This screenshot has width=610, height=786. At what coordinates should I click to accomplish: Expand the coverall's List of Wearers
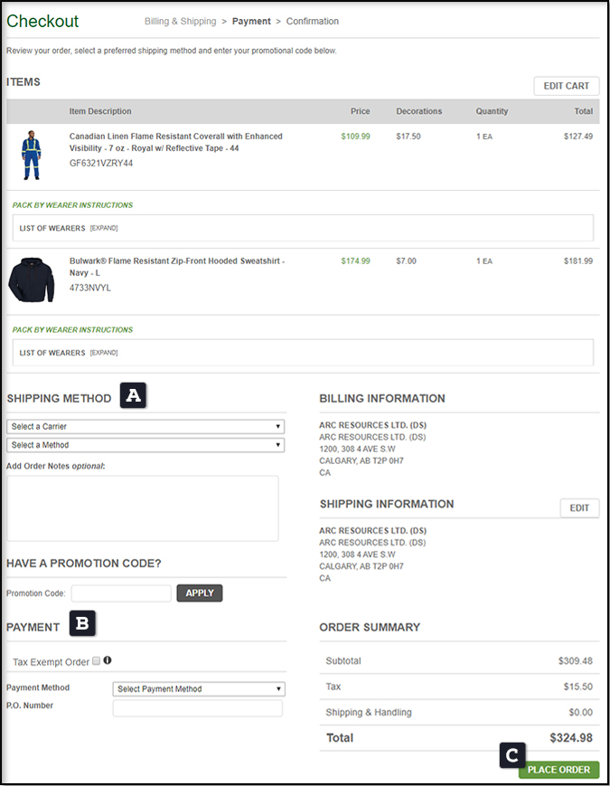(103, 228)
